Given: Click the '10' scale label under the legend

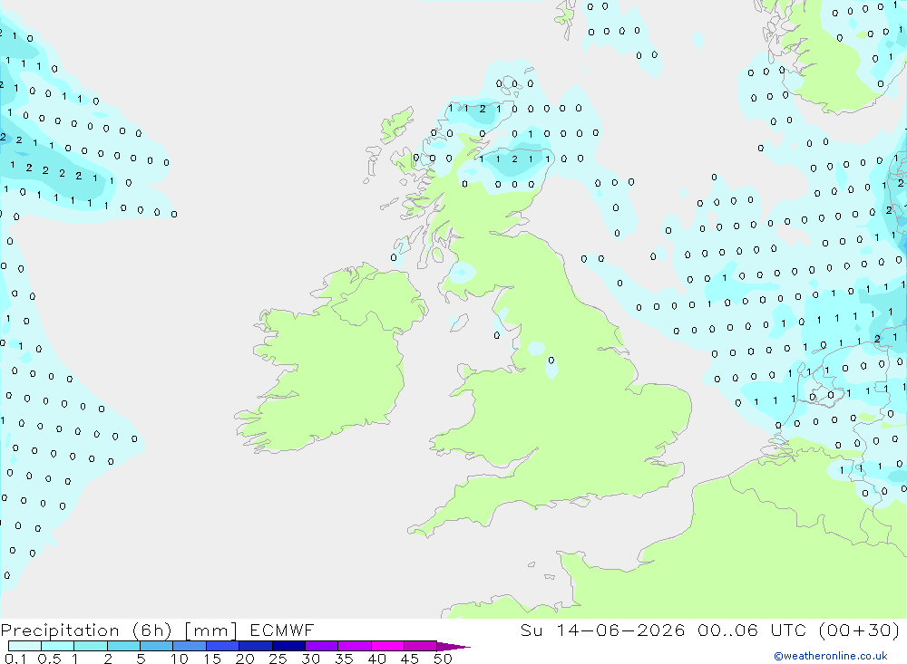Looking at the screenshot, I should pos(180,659).
